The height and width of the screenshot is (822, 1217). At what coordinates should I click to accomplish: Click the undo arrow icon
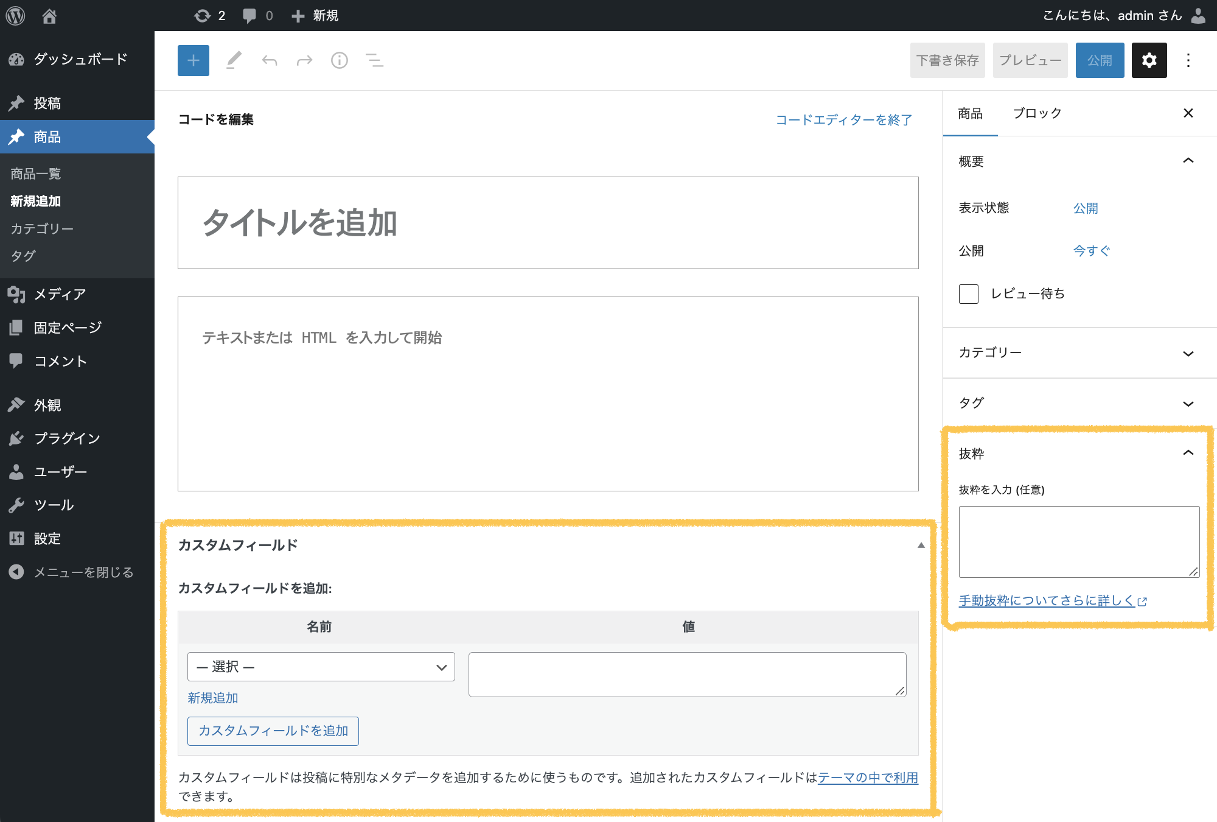(x=270, y=60)
